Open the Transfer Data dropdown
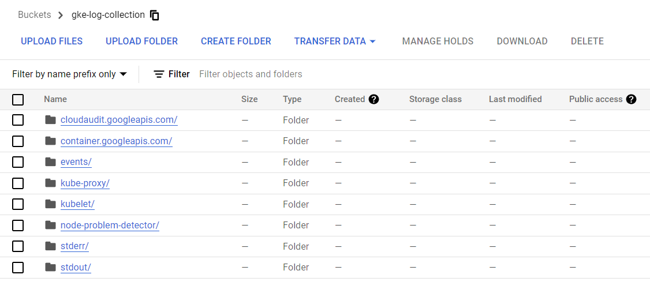This screenshot has width=650, height=297. (335, 42)
